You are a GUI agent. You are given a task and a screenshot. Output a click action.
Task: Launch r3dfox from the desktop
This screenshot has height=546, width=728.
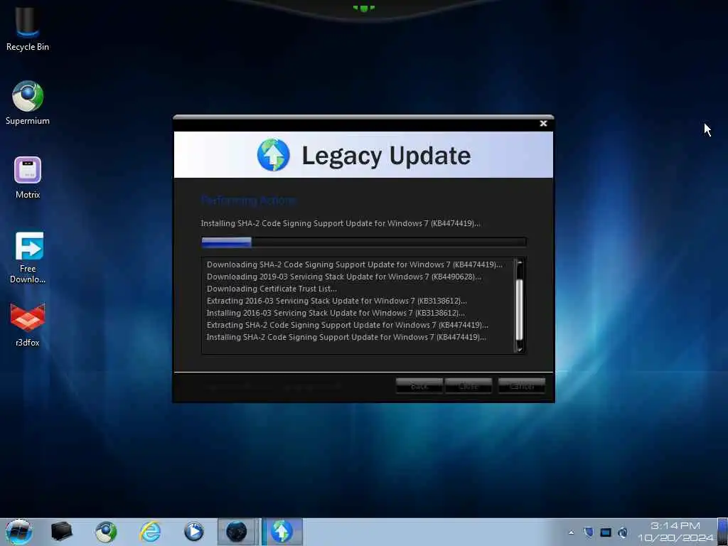(x=28, y=324)
